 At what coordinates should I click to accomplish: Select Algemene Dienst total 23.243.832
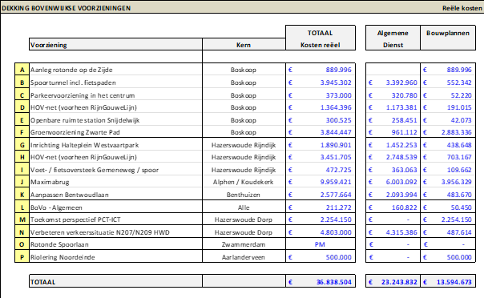[x=393, y=282]
